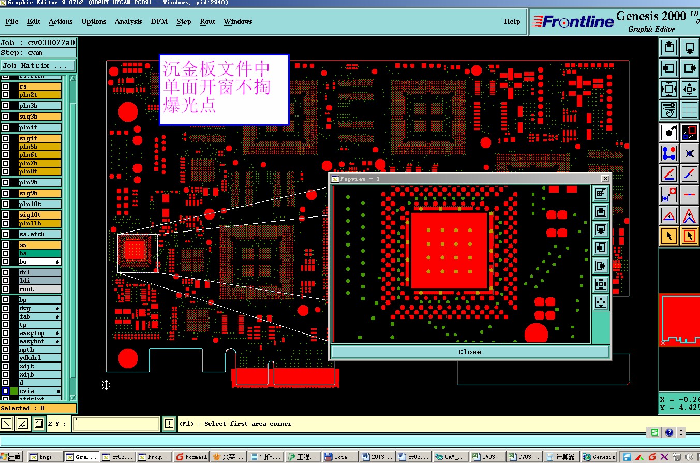Image resolution: width=700 pixels, height=463 pixels.
Task: Click the exclamation mark button
Action: tap(169, 424)
